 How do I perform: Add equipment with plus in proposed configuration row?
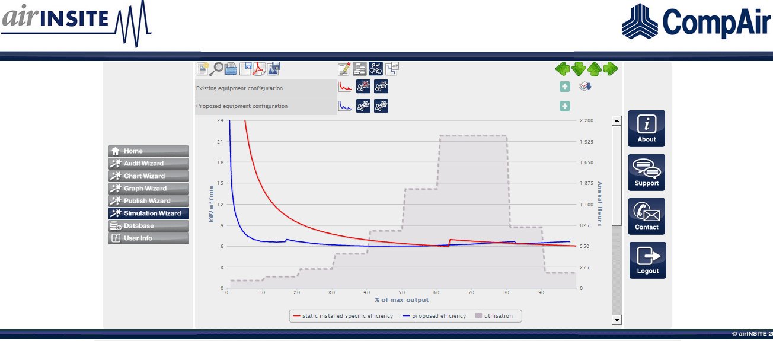coord(565,106)
